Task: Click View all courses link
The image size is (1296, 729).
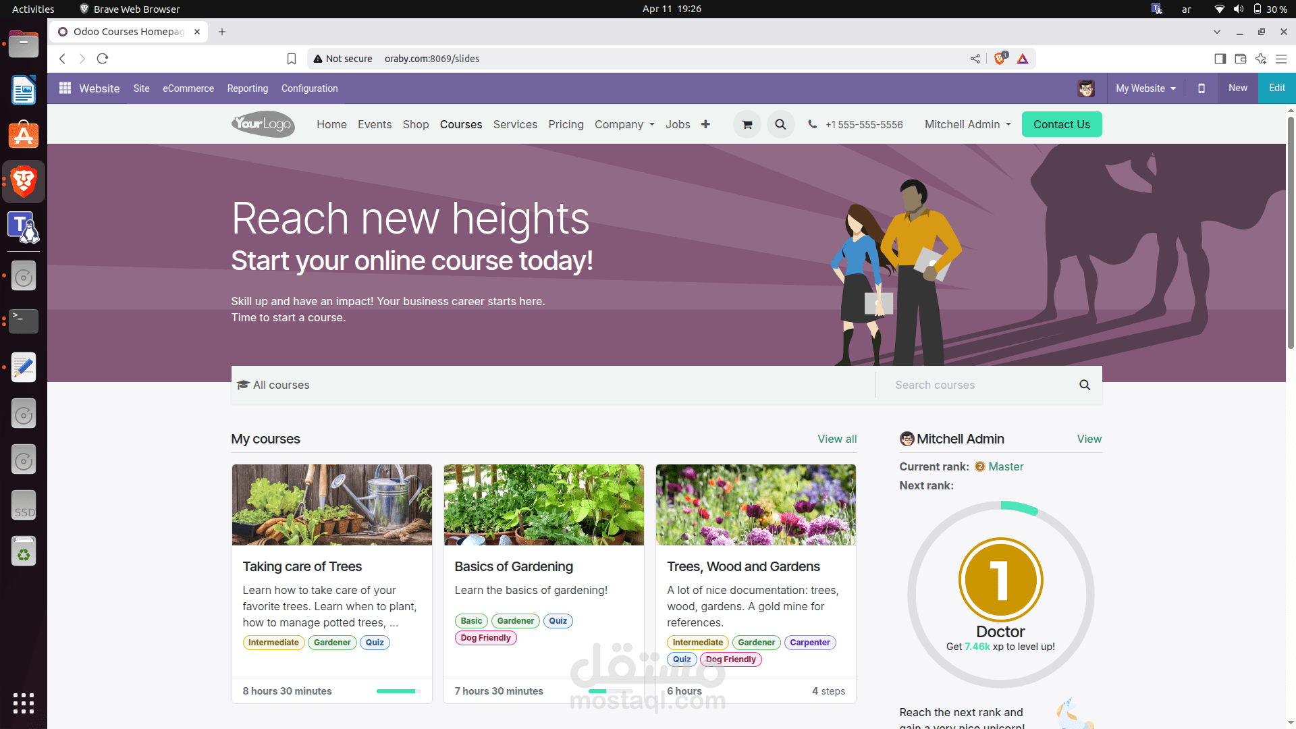Action: [x=837, y=439]
